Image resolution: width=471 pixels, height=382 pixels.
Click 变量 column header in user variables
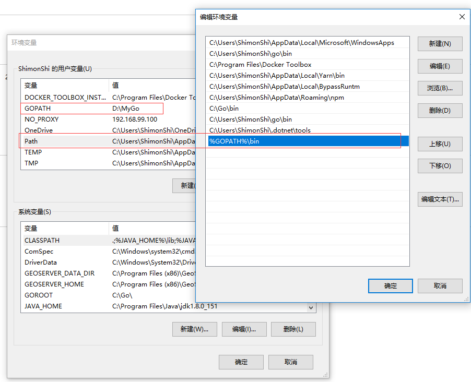pyautogui.click(x=65, y=85)
